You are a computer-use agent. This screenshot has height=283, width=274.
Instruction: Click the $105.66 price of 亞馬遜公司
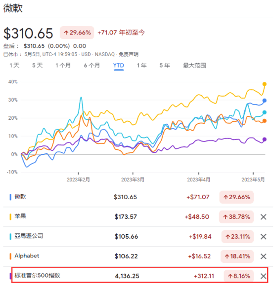pos(127,237)
